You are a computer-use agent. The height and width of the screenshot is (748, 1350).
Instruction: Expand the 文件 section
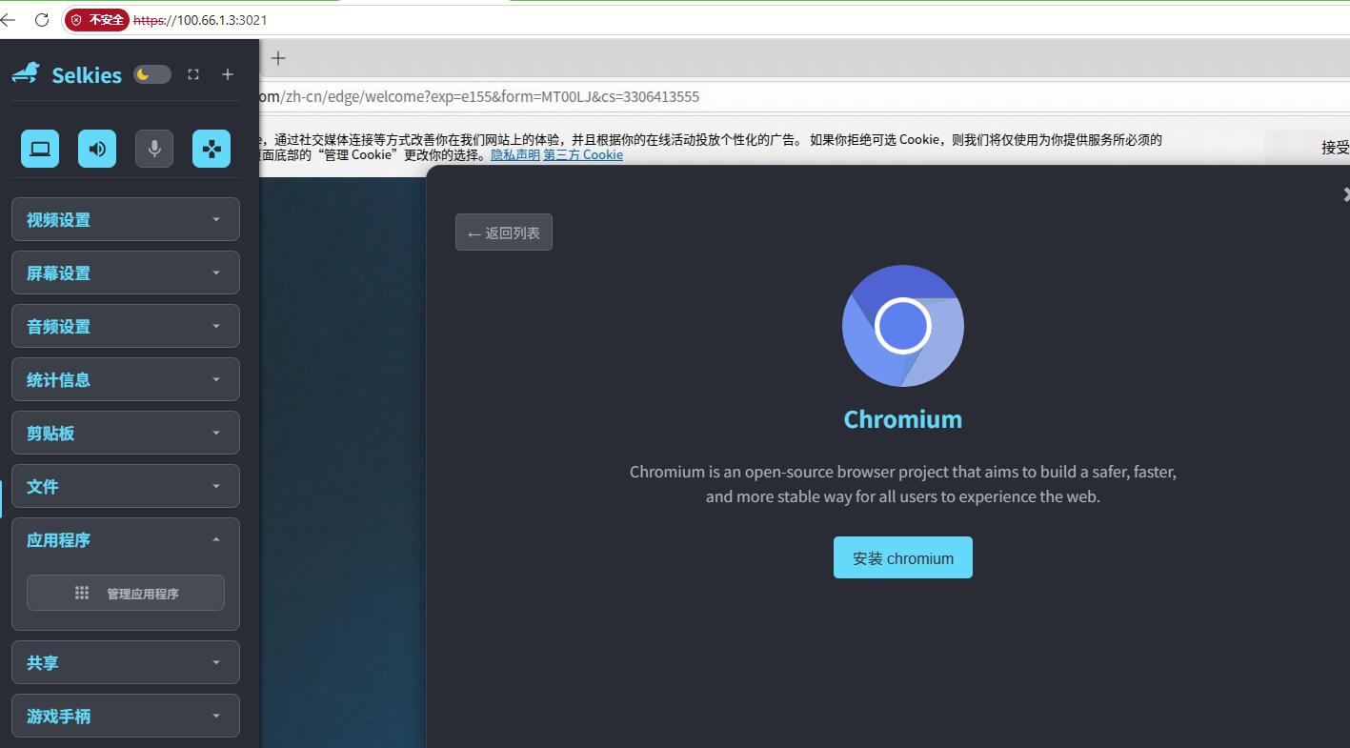tap(126, 486)
